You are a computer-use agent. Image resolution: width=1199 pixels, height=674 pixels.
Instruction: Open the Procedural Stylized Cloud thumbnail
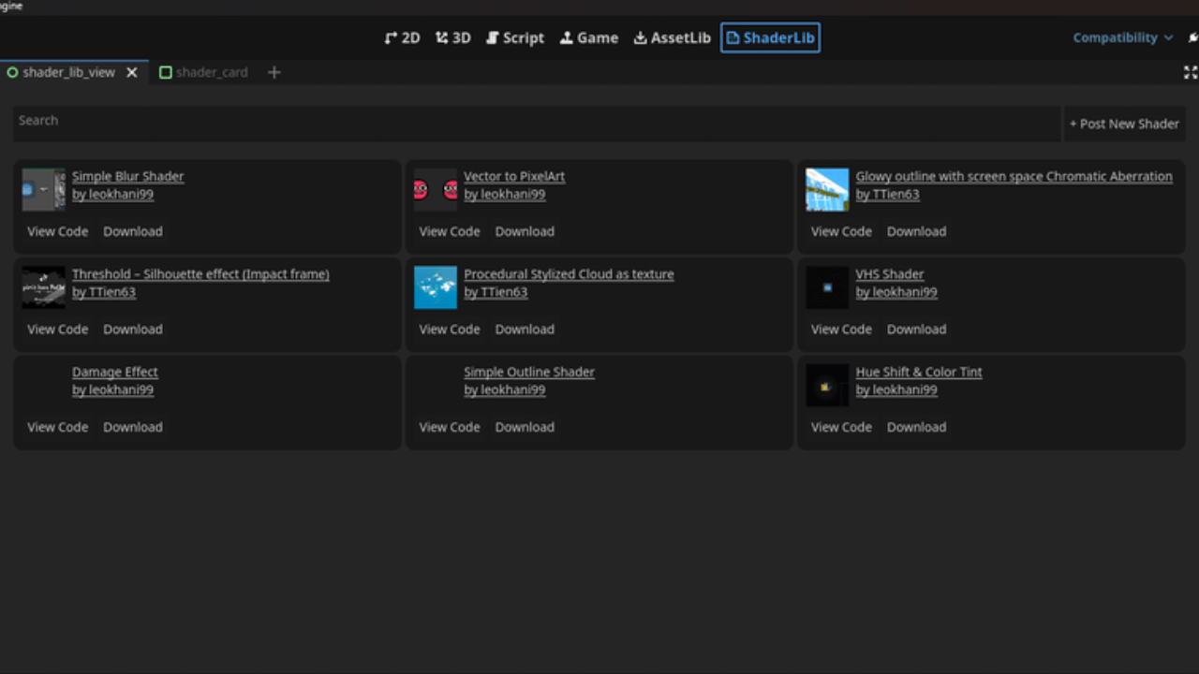tap(436, 287)
